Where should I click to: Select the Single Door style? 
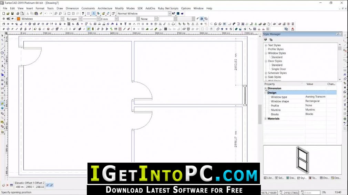tap(278, 69)
